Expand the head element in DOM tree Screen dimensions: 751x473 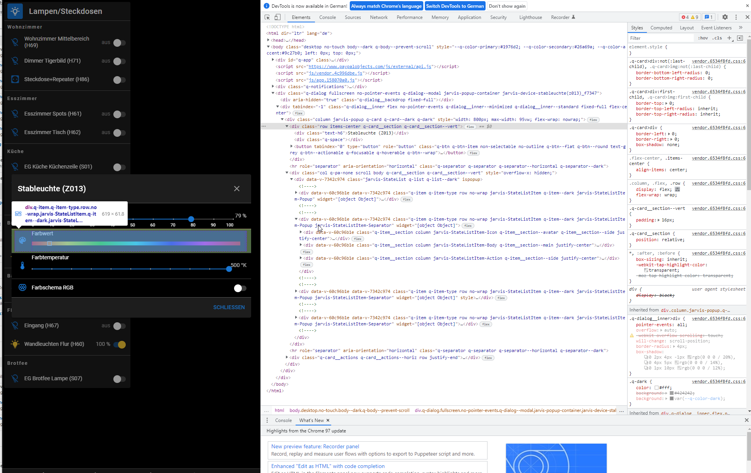(x=268, y=40)
